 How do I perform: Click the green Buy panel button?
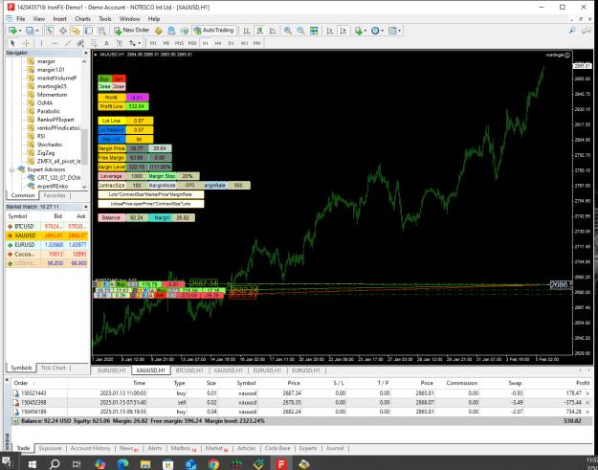coord(104,78)
